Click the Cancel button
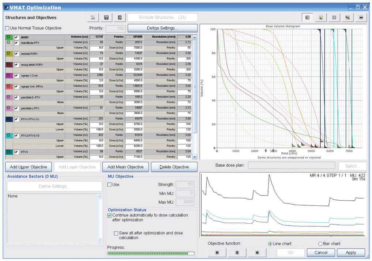 tap(321, 253)
